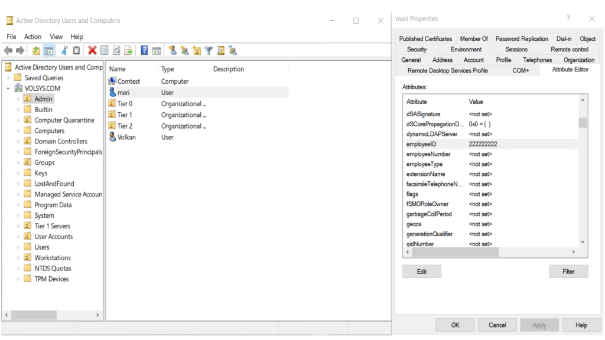605x340 pixels.
Task: Click the Back arrow in toolbar
Action: 8,51
